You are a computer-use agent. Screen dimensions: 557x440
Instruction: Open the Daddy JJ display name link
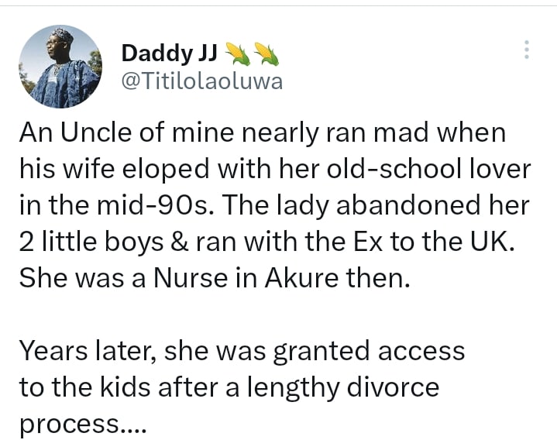[170, 53]
